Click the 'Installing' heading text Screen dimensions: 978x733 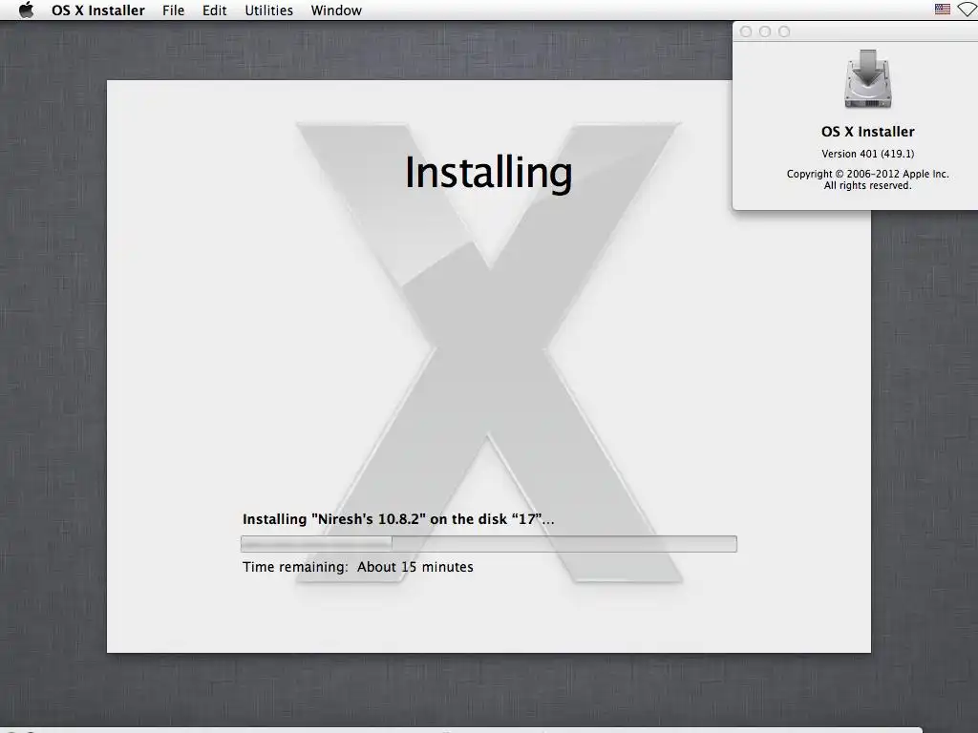pos(488,172)
